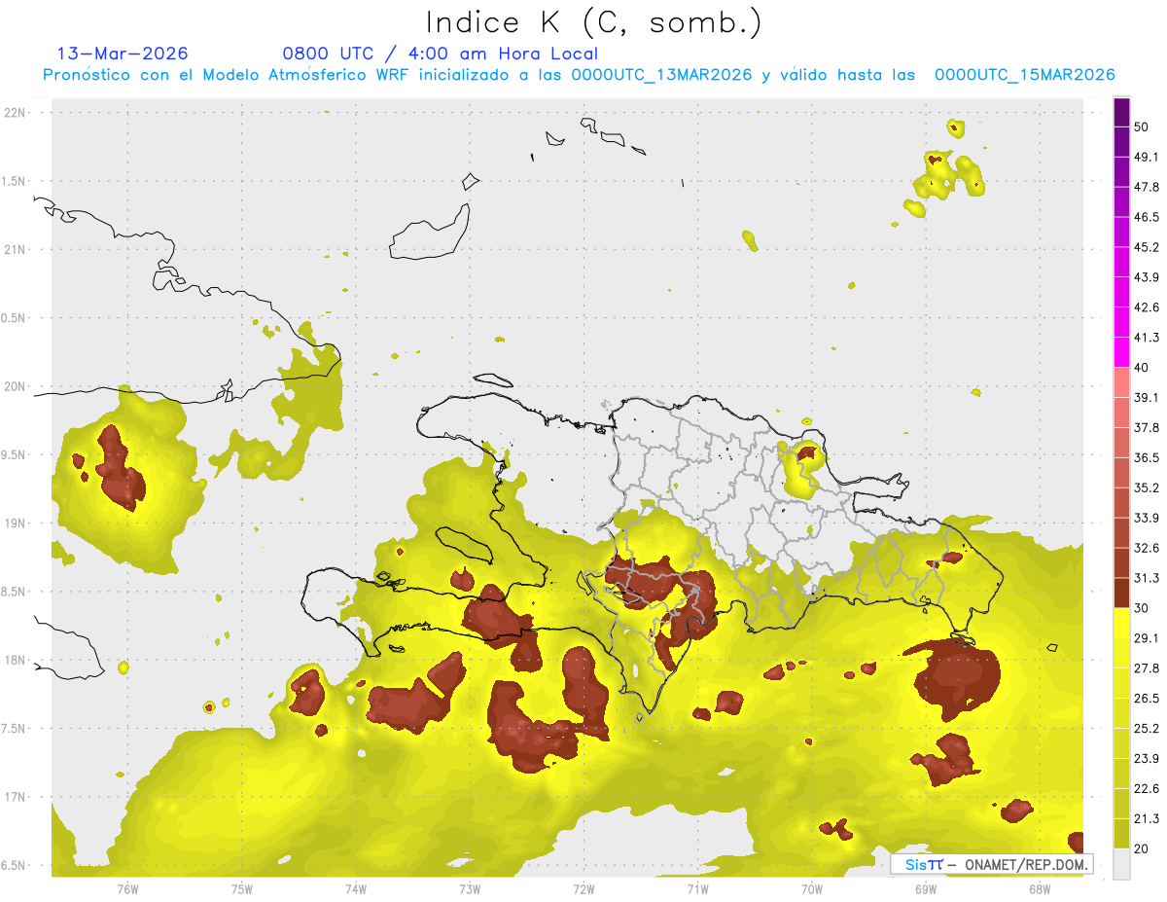
Task: Click the colorbar value "40"
Action: pos(1142,368)
